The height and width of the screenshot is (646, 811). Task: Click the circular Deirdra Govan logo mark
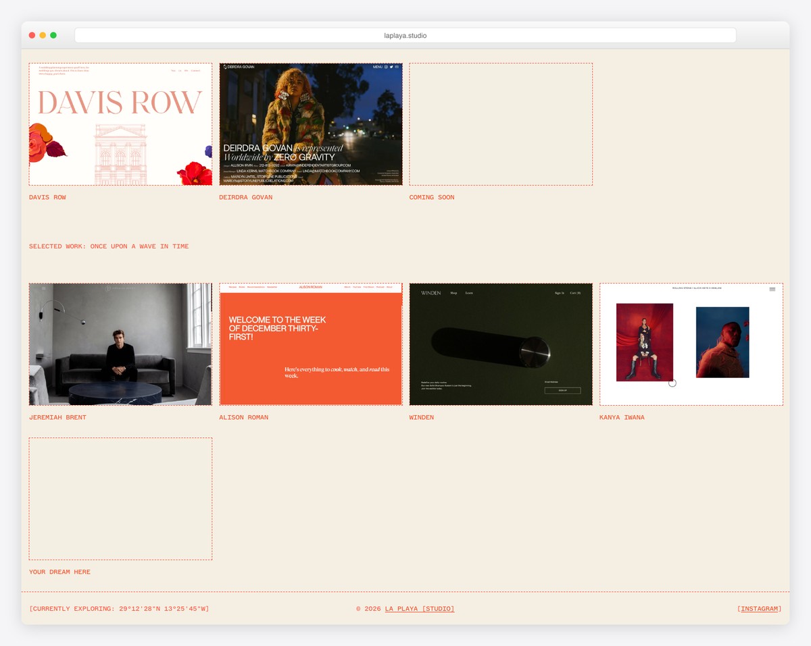[225, 66]
